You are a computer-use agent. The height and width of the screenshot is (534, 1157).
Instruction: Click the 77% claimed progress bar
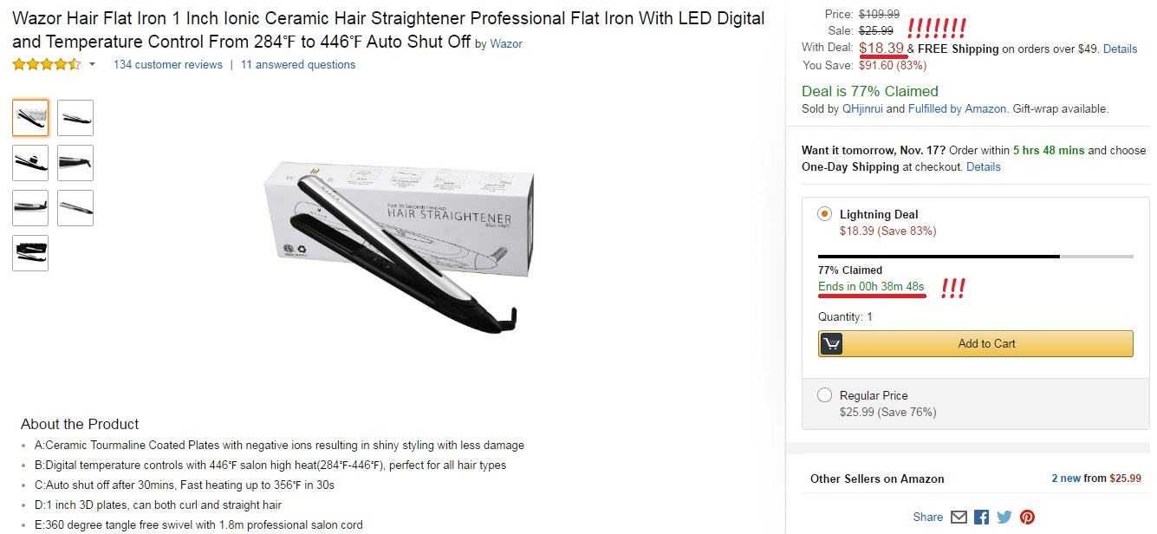coord(976,257)
